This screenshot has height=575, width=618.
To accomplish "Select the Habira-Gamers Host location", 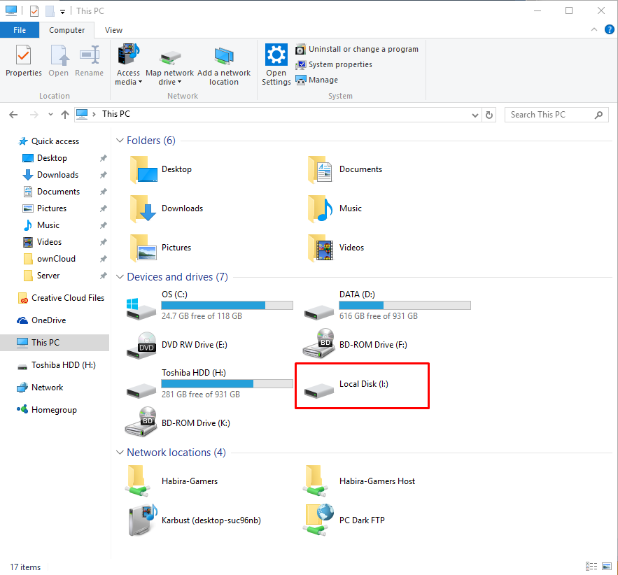I will (x=360, y=481).
